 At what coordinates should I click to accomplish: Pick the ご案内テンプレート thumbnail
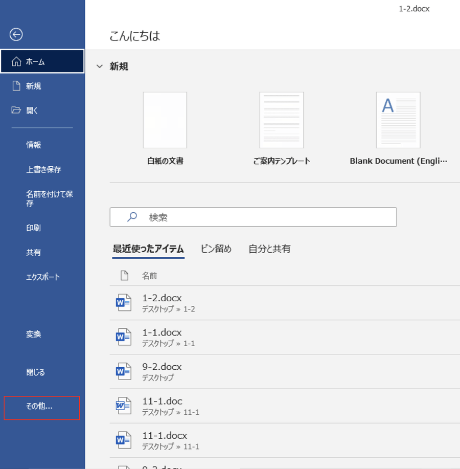pos(282,120)
